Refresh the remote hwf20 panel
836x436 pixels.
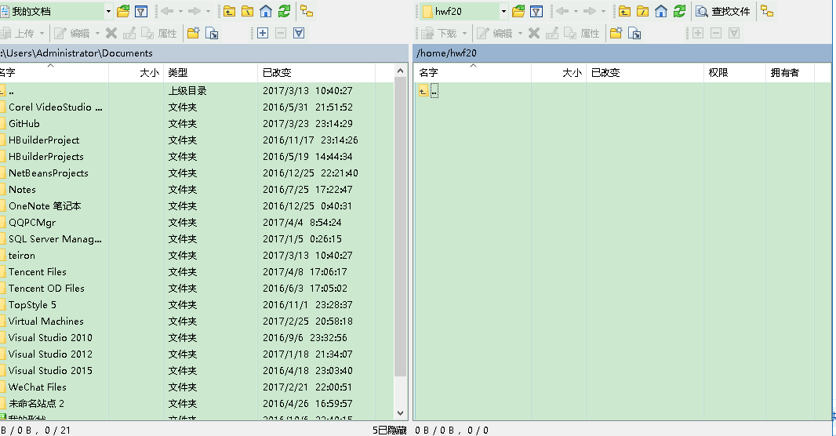coord(679,11)
